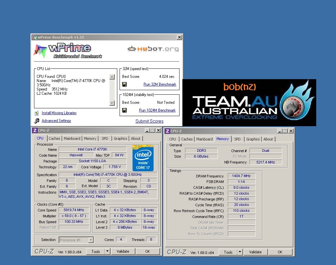Screen dimensions: 336x265
Task: Minimize the left CPU-Z window
Action: coord(147,130)
